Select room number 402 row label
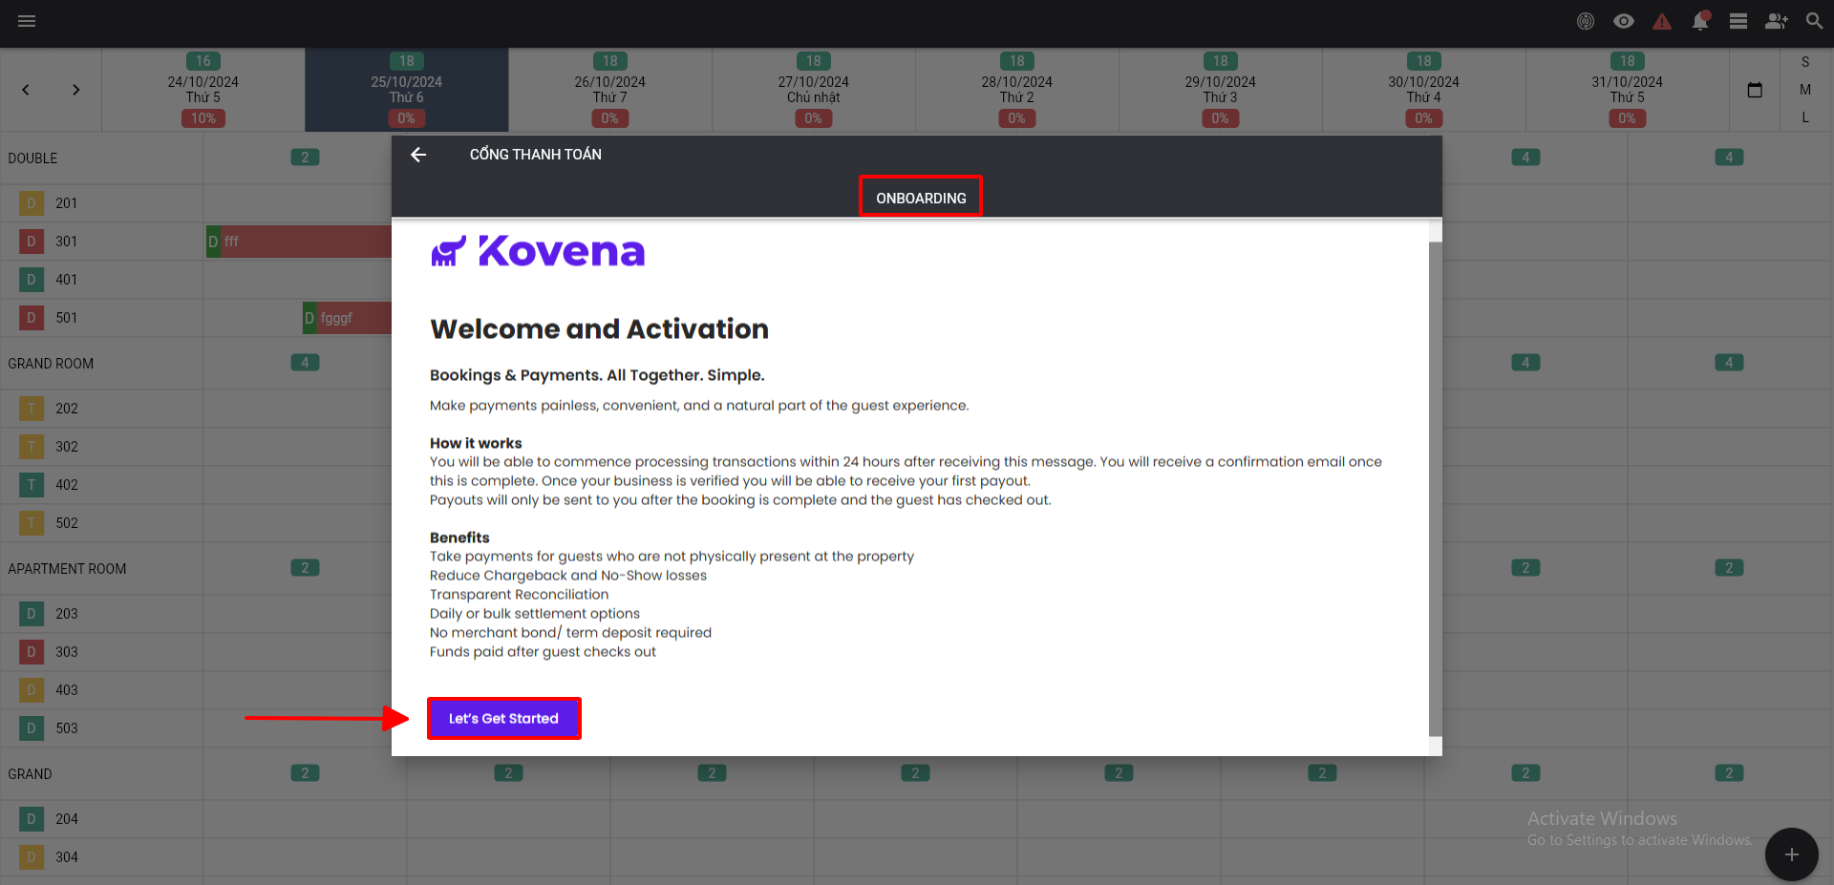This screenshot has width=1834, height=885. [x=66, y=485]
